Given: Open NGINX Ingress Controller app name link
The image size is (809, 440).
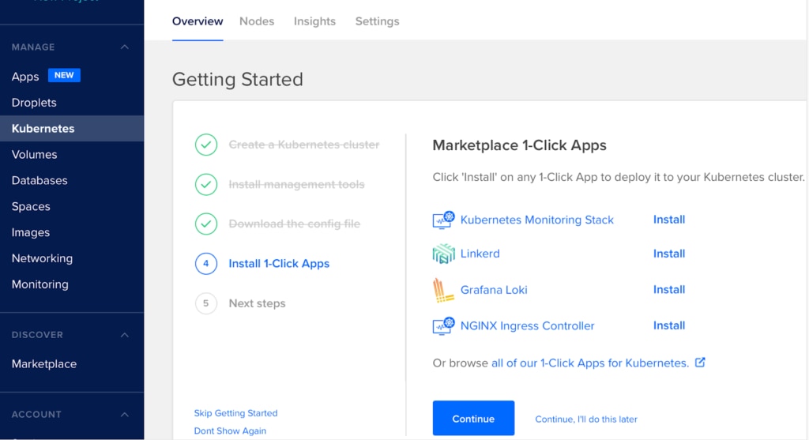Looking at the screenshot, I should click(527, 326).
